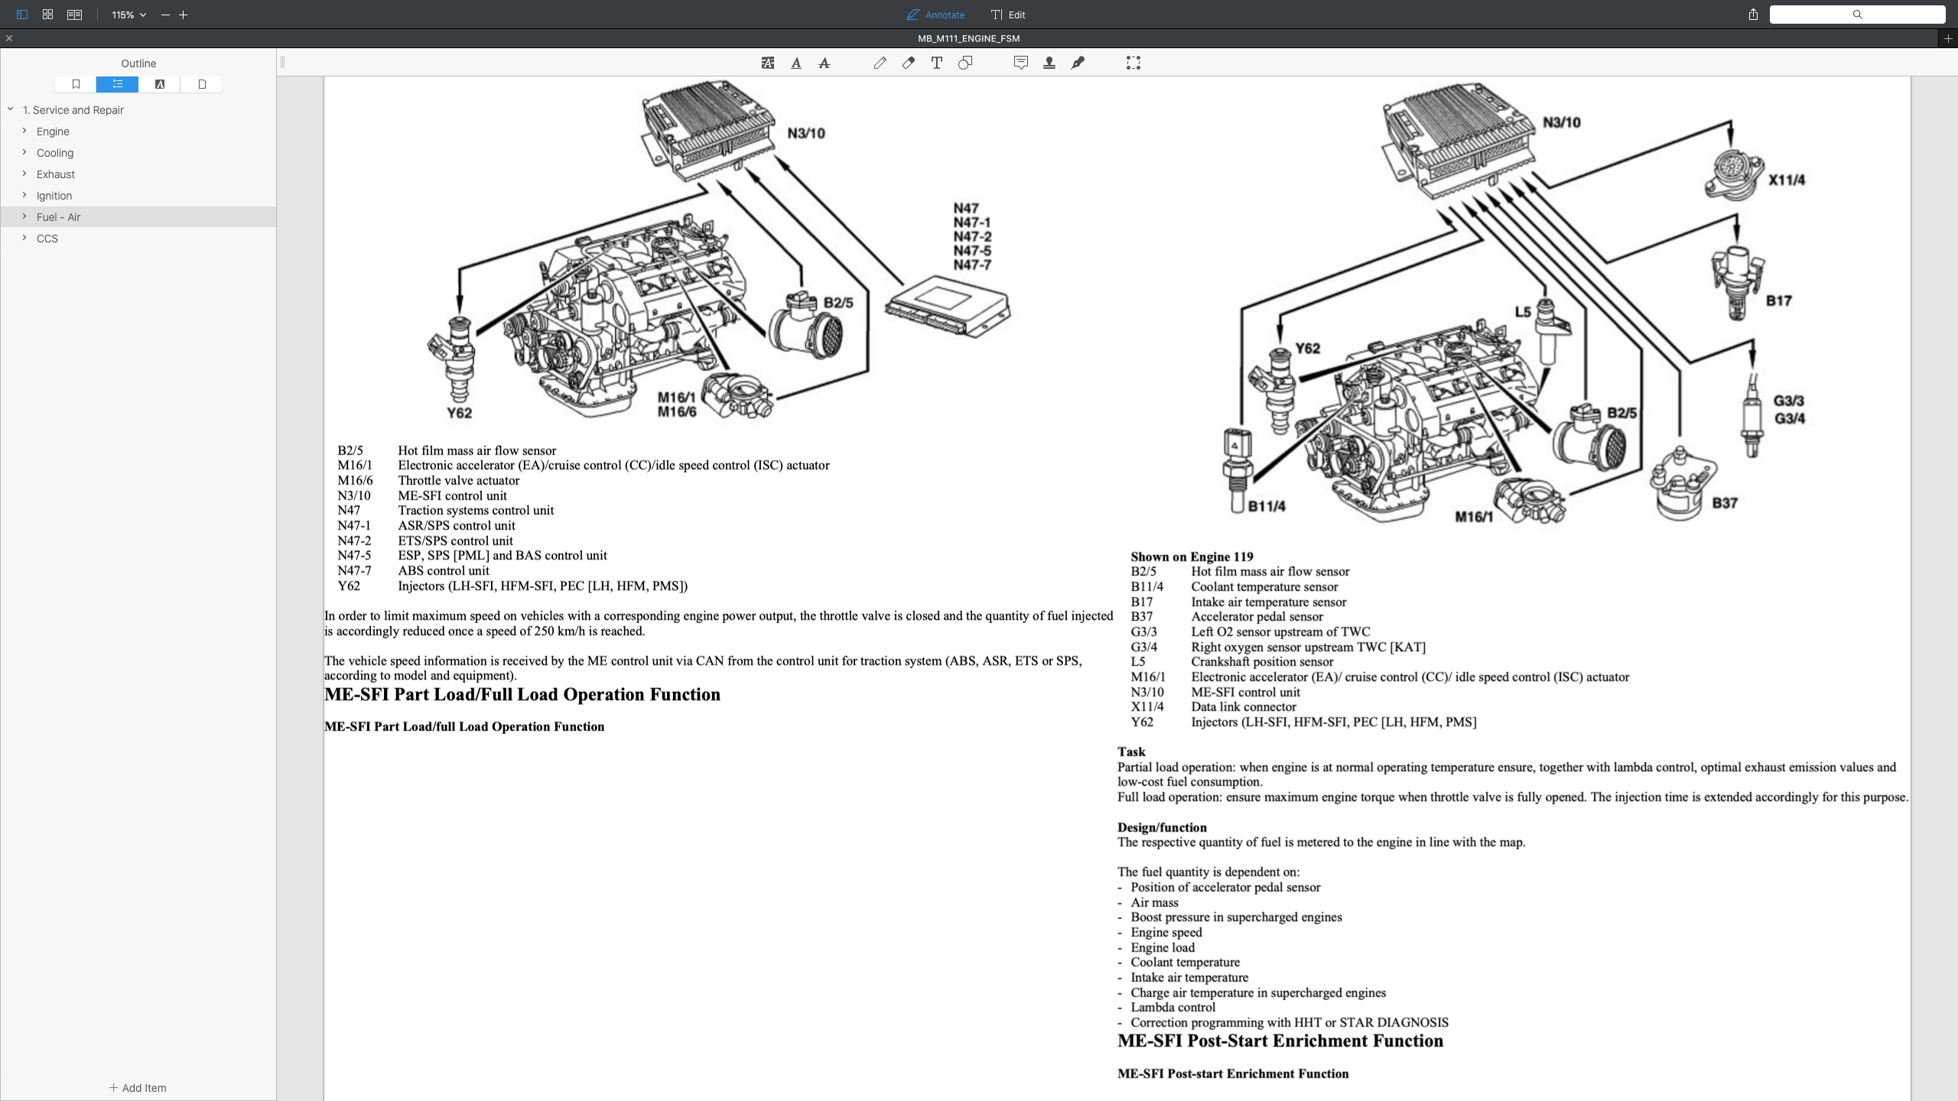Switch to thumbnail grid view
Viewport: 1958px width, 1101px height.
47,15
